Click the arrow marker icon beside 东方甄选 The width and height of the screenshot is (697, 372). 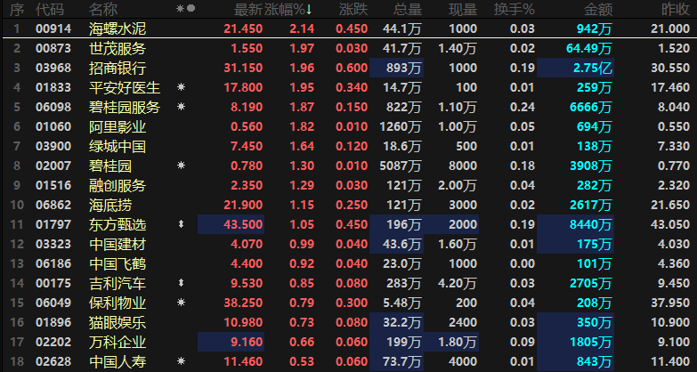(x=181, y=224)
